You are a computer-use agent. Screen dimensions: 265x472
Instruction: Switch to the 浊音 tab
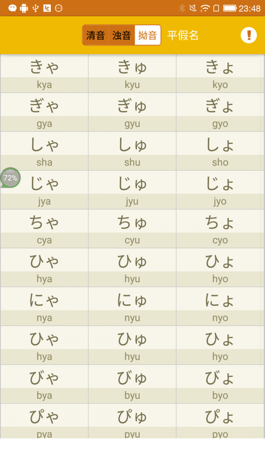pos(121,35)
